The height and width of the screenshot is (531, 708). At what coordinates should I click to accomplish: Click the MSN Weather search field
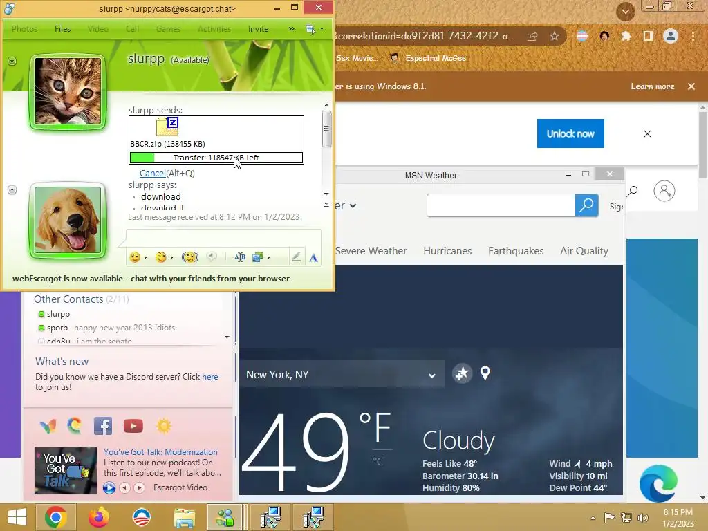click(501, 205)
